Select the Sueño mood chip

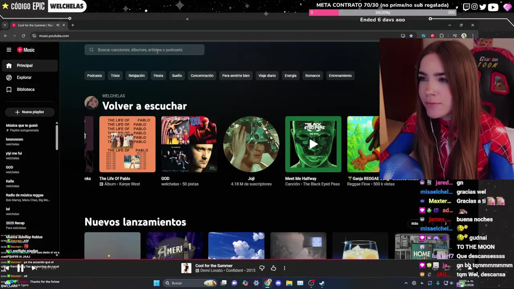tap(177, 75)
